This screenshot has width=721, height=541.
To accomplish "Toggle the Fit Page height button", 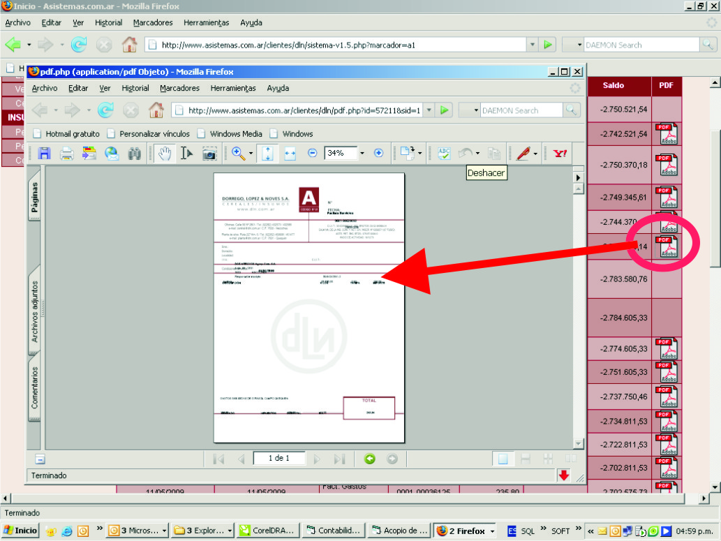I will pyautogui.click(x=267, y=154).
